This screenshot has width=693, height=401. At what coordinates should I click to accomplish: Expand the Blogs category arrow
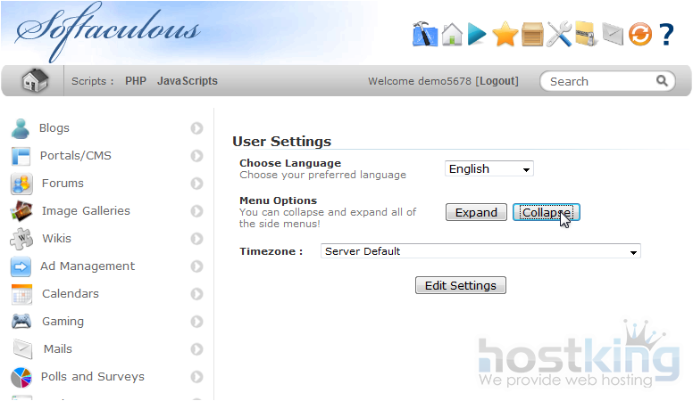coord(196,128)
